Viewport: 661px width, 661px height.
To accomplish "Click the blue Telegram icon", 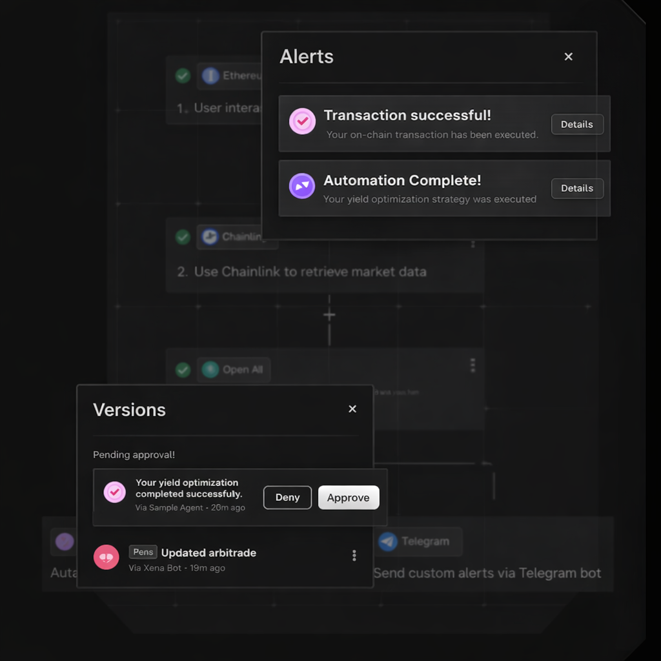I will coord(388,542).
